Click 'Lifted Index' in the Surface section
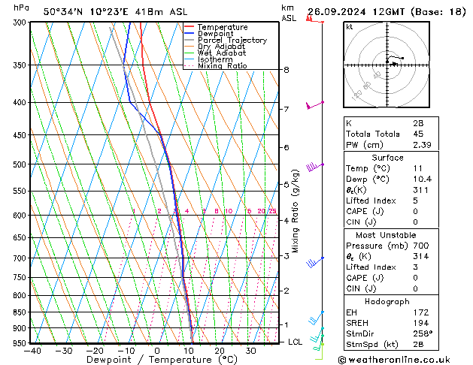 (x=371, y=201)
